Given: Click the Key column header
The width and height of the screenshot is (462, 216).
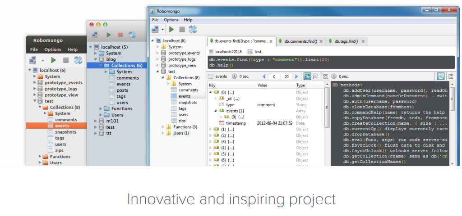Looking at the screenshot, I should [231, 85].
